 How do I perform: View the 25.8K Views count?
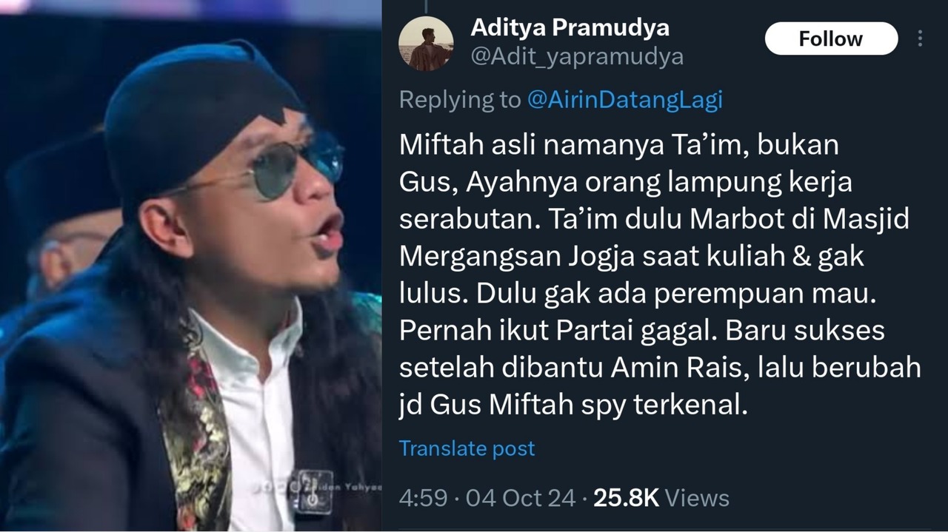[x=661, y=498]
